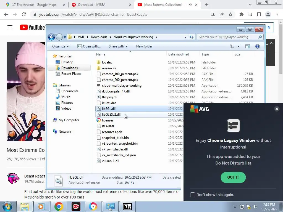
Task: Select chrome_100_percent.pak file
Action: (x=120, y=74)
